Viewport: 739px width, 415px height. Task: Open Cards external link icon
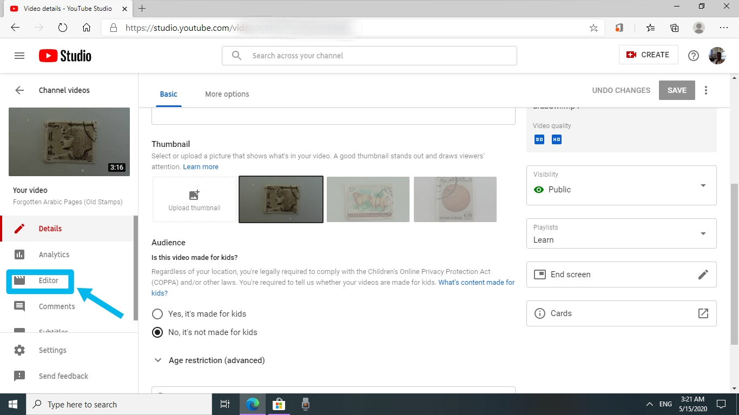[x=703, y=313]
